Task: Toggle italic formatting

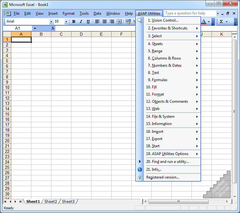Action: click(x=81, y=22)
